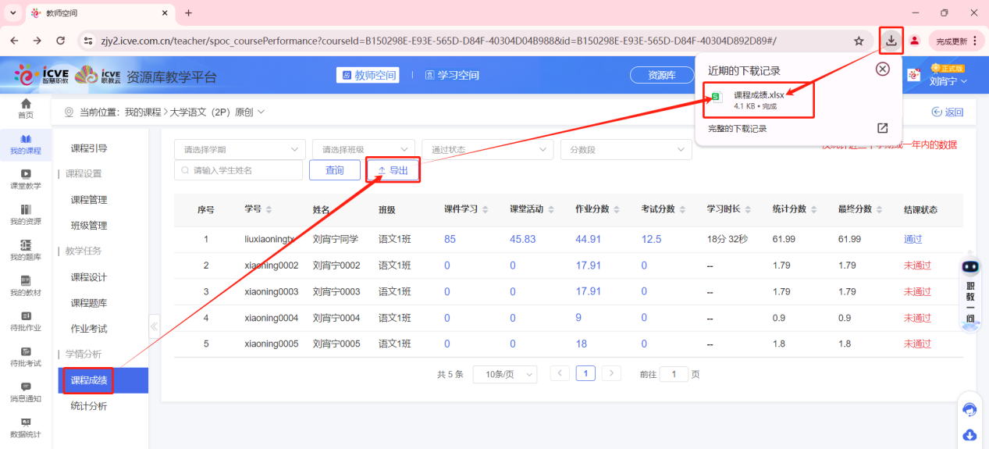This screenshot has height=449, width=989.
Task: Open 消息通知 sidebar icon
Action: click(26, 391)
